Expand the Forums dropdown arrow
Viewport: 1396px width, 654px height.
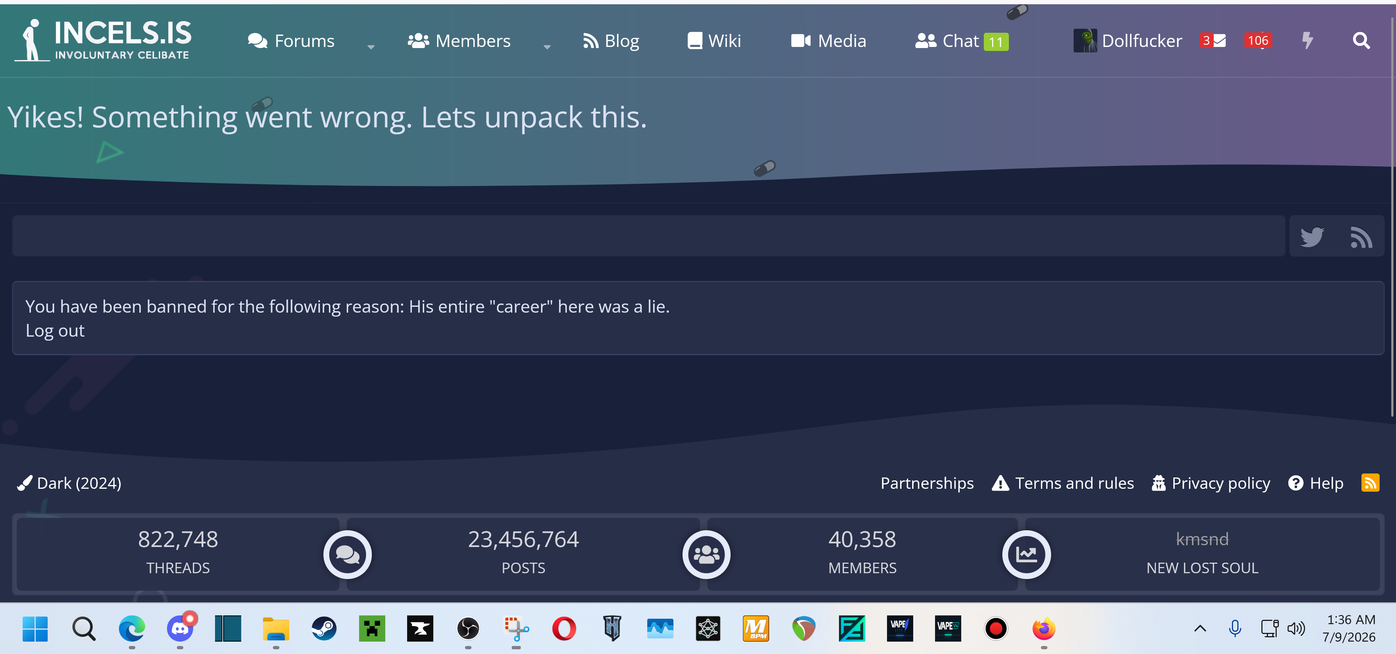[371, 47]
